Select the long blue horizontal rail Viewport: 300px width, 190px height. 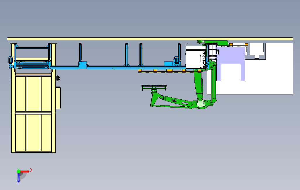(x=118, y=67)
